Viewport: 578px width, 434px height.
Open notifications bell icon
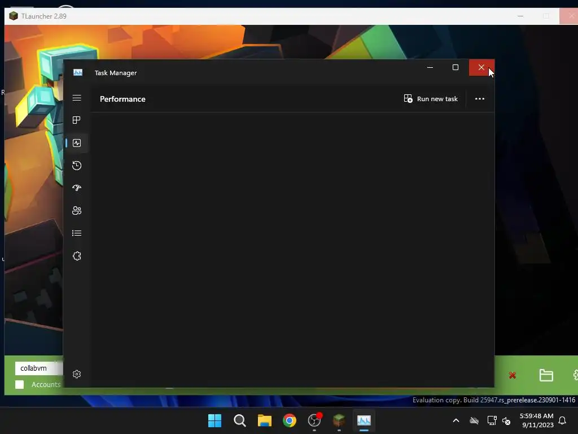pyautogui.click(x=562, y=420)
